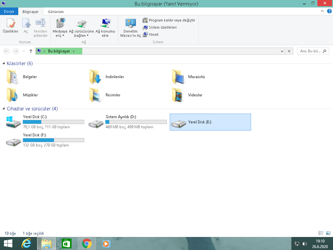Select the Videolar folder

(187, 95)
